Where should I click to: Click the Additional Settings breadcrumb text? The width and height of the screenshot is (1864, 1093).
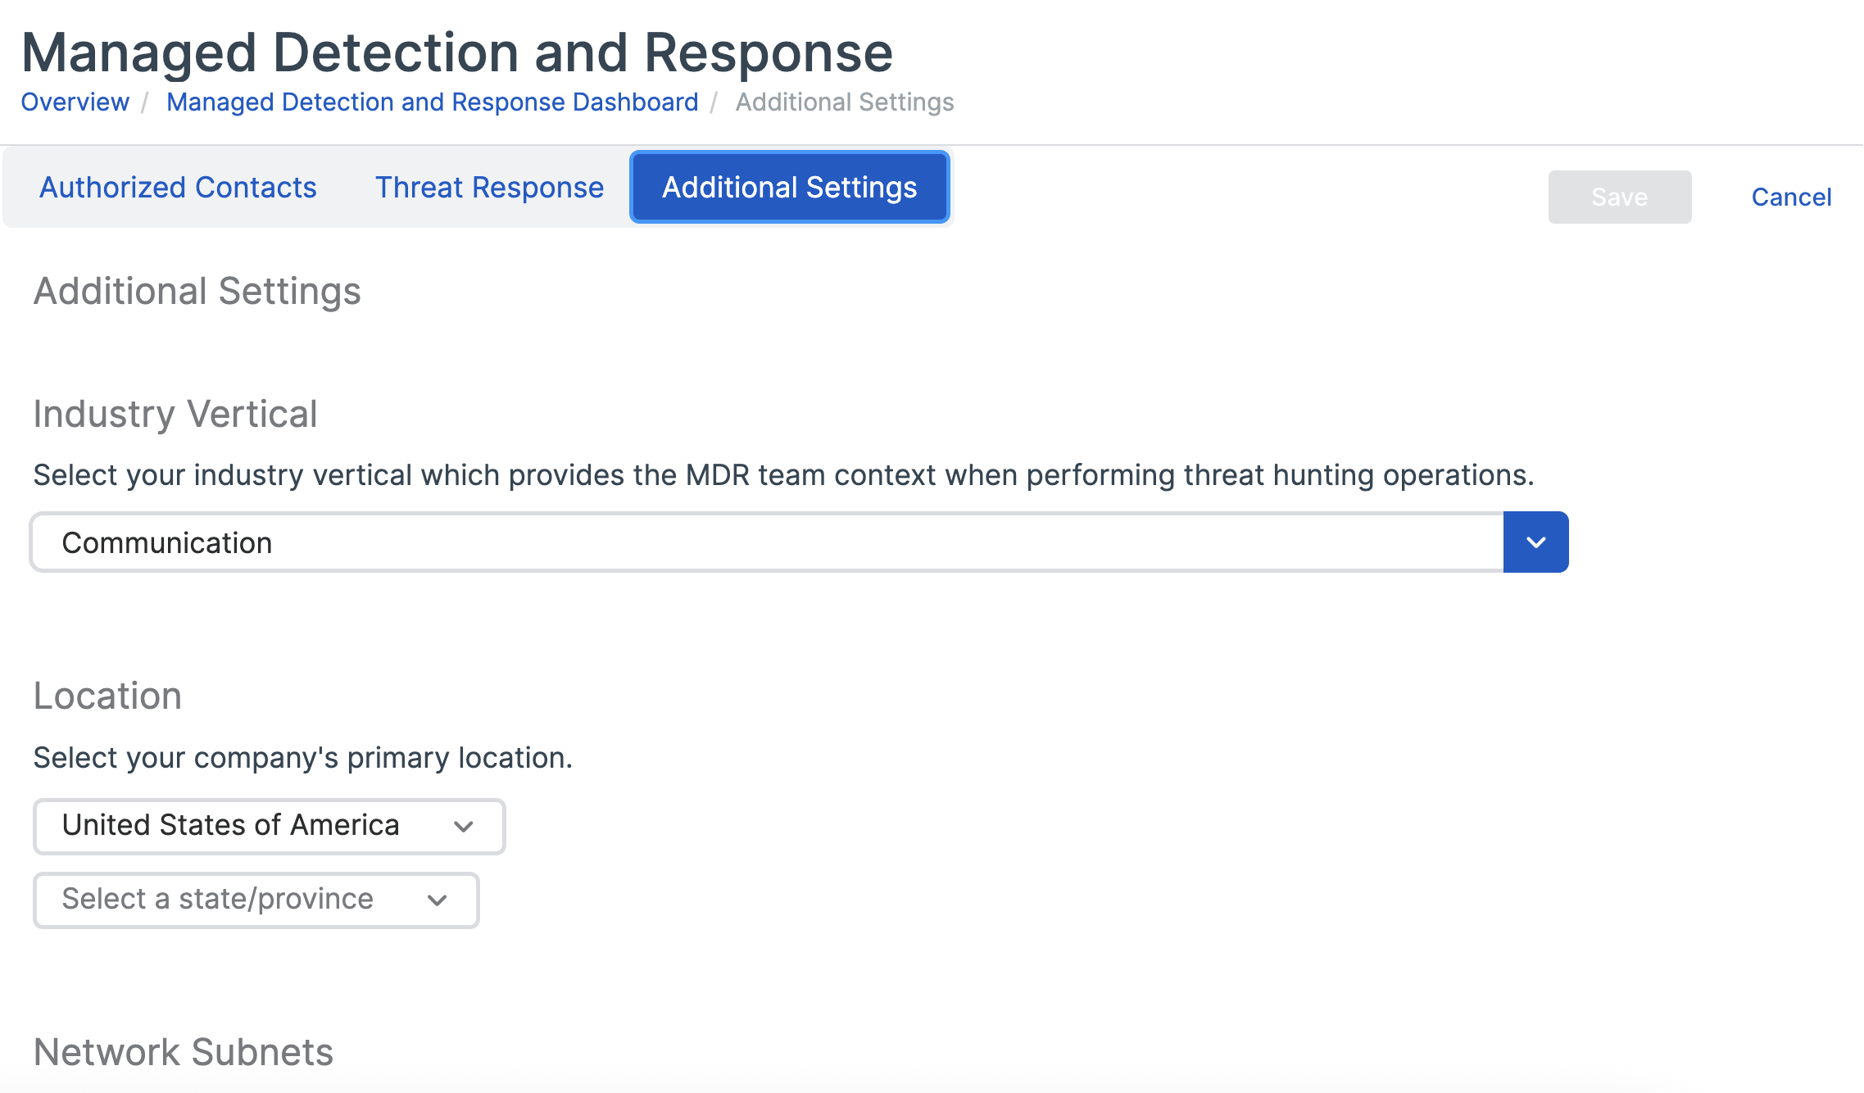(x=844, y=102)
